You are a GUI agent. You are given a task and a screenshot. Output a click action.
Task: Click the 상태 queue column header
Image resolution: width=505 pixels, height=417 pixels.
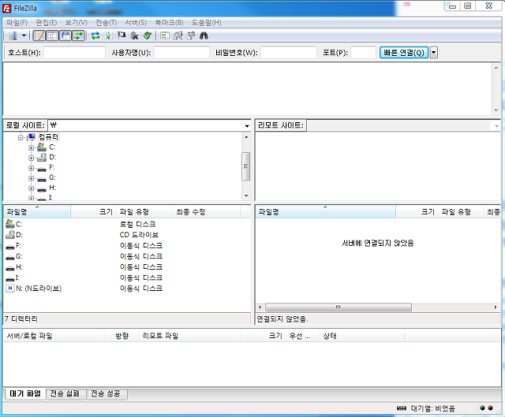pyautogui.click(x=362, y=336)
